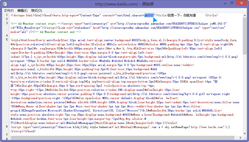Click line number 5 in the gutter
Image resolution: width=249 pixels, height=142 pixels.
pos(7,40)
